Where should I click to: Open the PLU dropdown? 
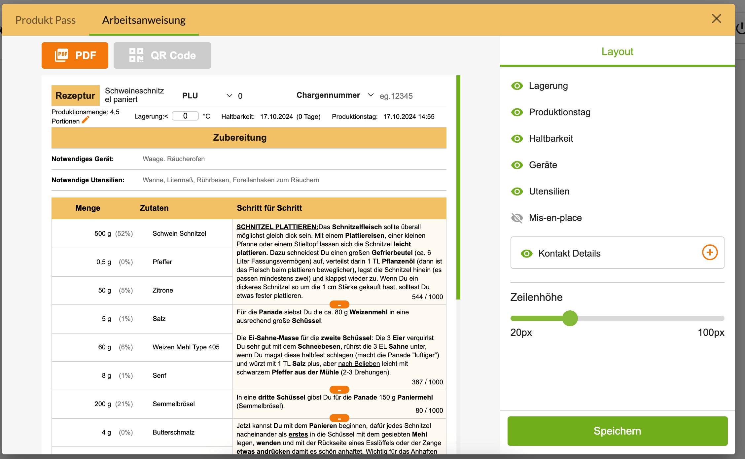(x=229, y=96)
